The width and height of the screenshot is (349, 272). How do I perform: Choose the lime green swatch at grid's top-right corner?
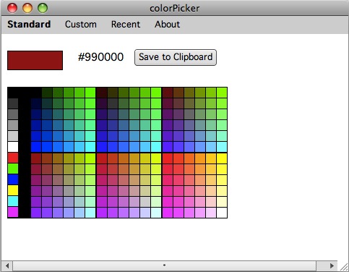point(222,93)
